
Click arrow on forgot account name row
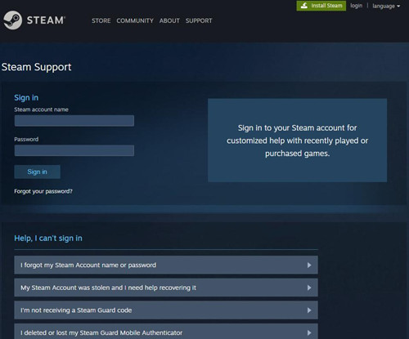pyautogui.click(x=309, y=265)
